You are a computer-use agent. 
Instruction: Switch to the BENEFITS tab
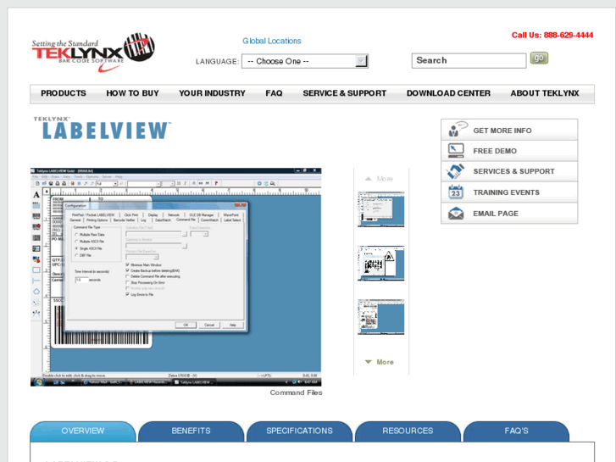tap(191, 431)
